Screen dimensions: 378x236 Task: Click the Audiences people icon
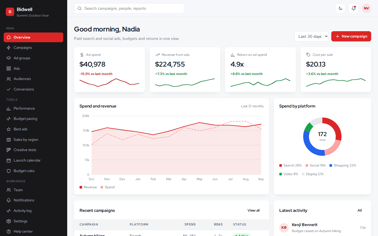[9, 79]
